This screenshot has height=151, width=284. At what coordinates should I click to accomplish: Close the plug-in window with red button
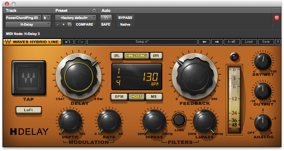click(7, 4)
